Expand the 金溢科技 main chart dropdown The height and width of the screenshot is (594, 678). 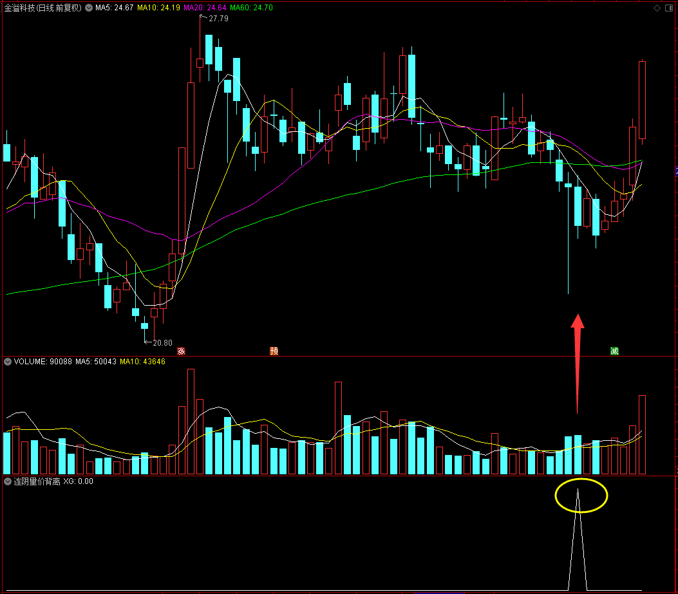89,8
